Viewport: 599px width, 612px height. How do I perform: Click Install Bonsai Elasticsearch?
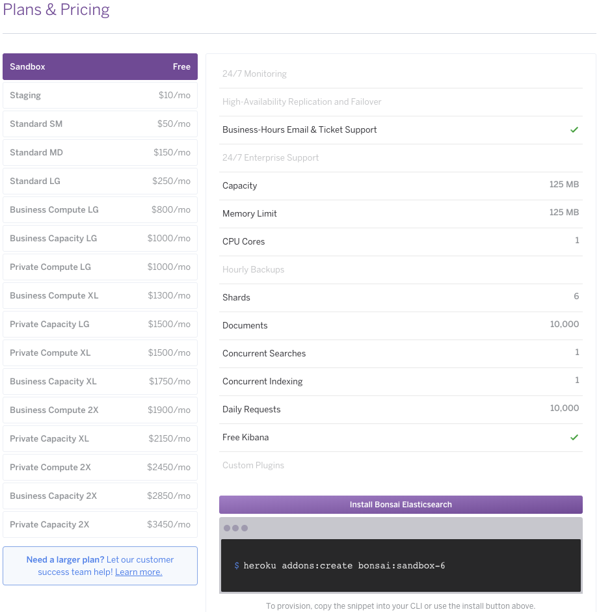401,504
